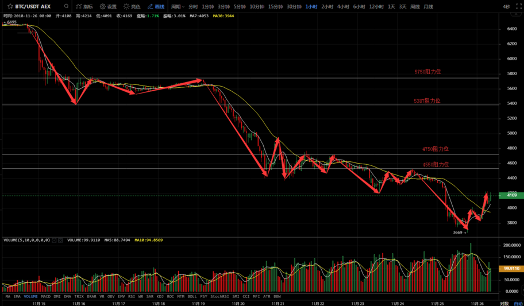This screenshot has height=306, width=524.
Task: Show the KDJ indicator
Action: point(160,296)
